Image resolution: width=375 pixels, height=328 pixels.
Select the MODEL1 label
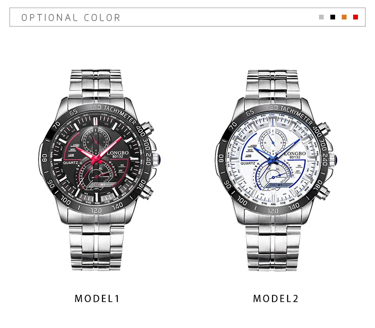[x=97, y=299]
